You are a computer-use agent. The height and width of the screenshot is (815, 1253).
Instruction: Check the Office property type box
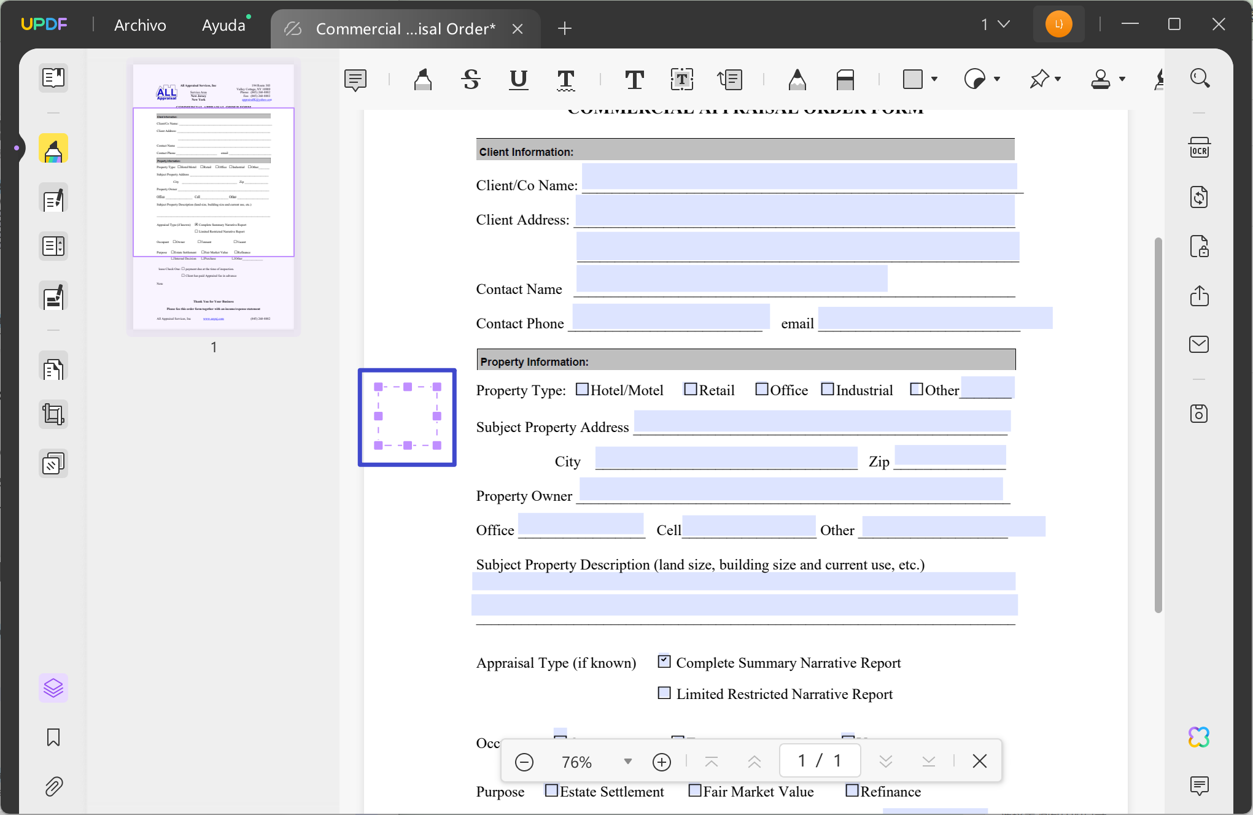762,389
